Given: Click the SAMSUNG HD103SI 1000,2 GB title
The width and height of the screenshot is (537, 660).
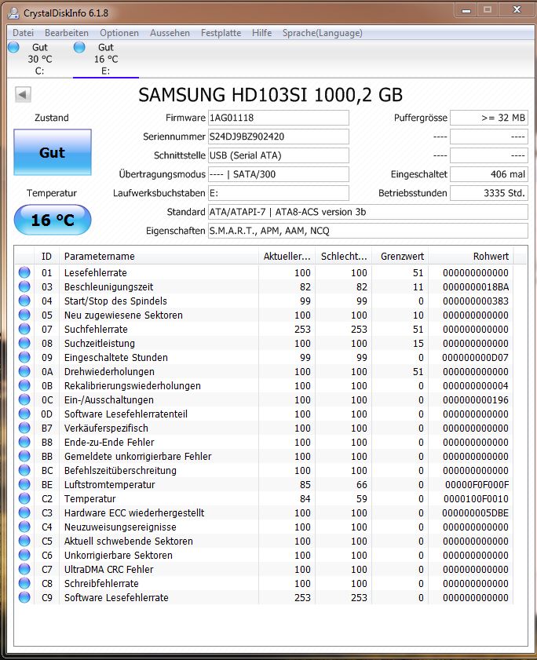Looking at the screenshot, I should pyautogui.click(x=270, y=95).
